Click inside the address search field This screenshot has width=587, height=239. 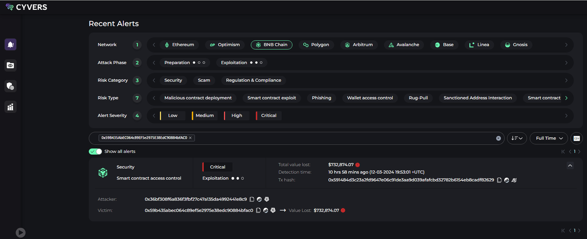pyautogui.click(x=342, y=138)
